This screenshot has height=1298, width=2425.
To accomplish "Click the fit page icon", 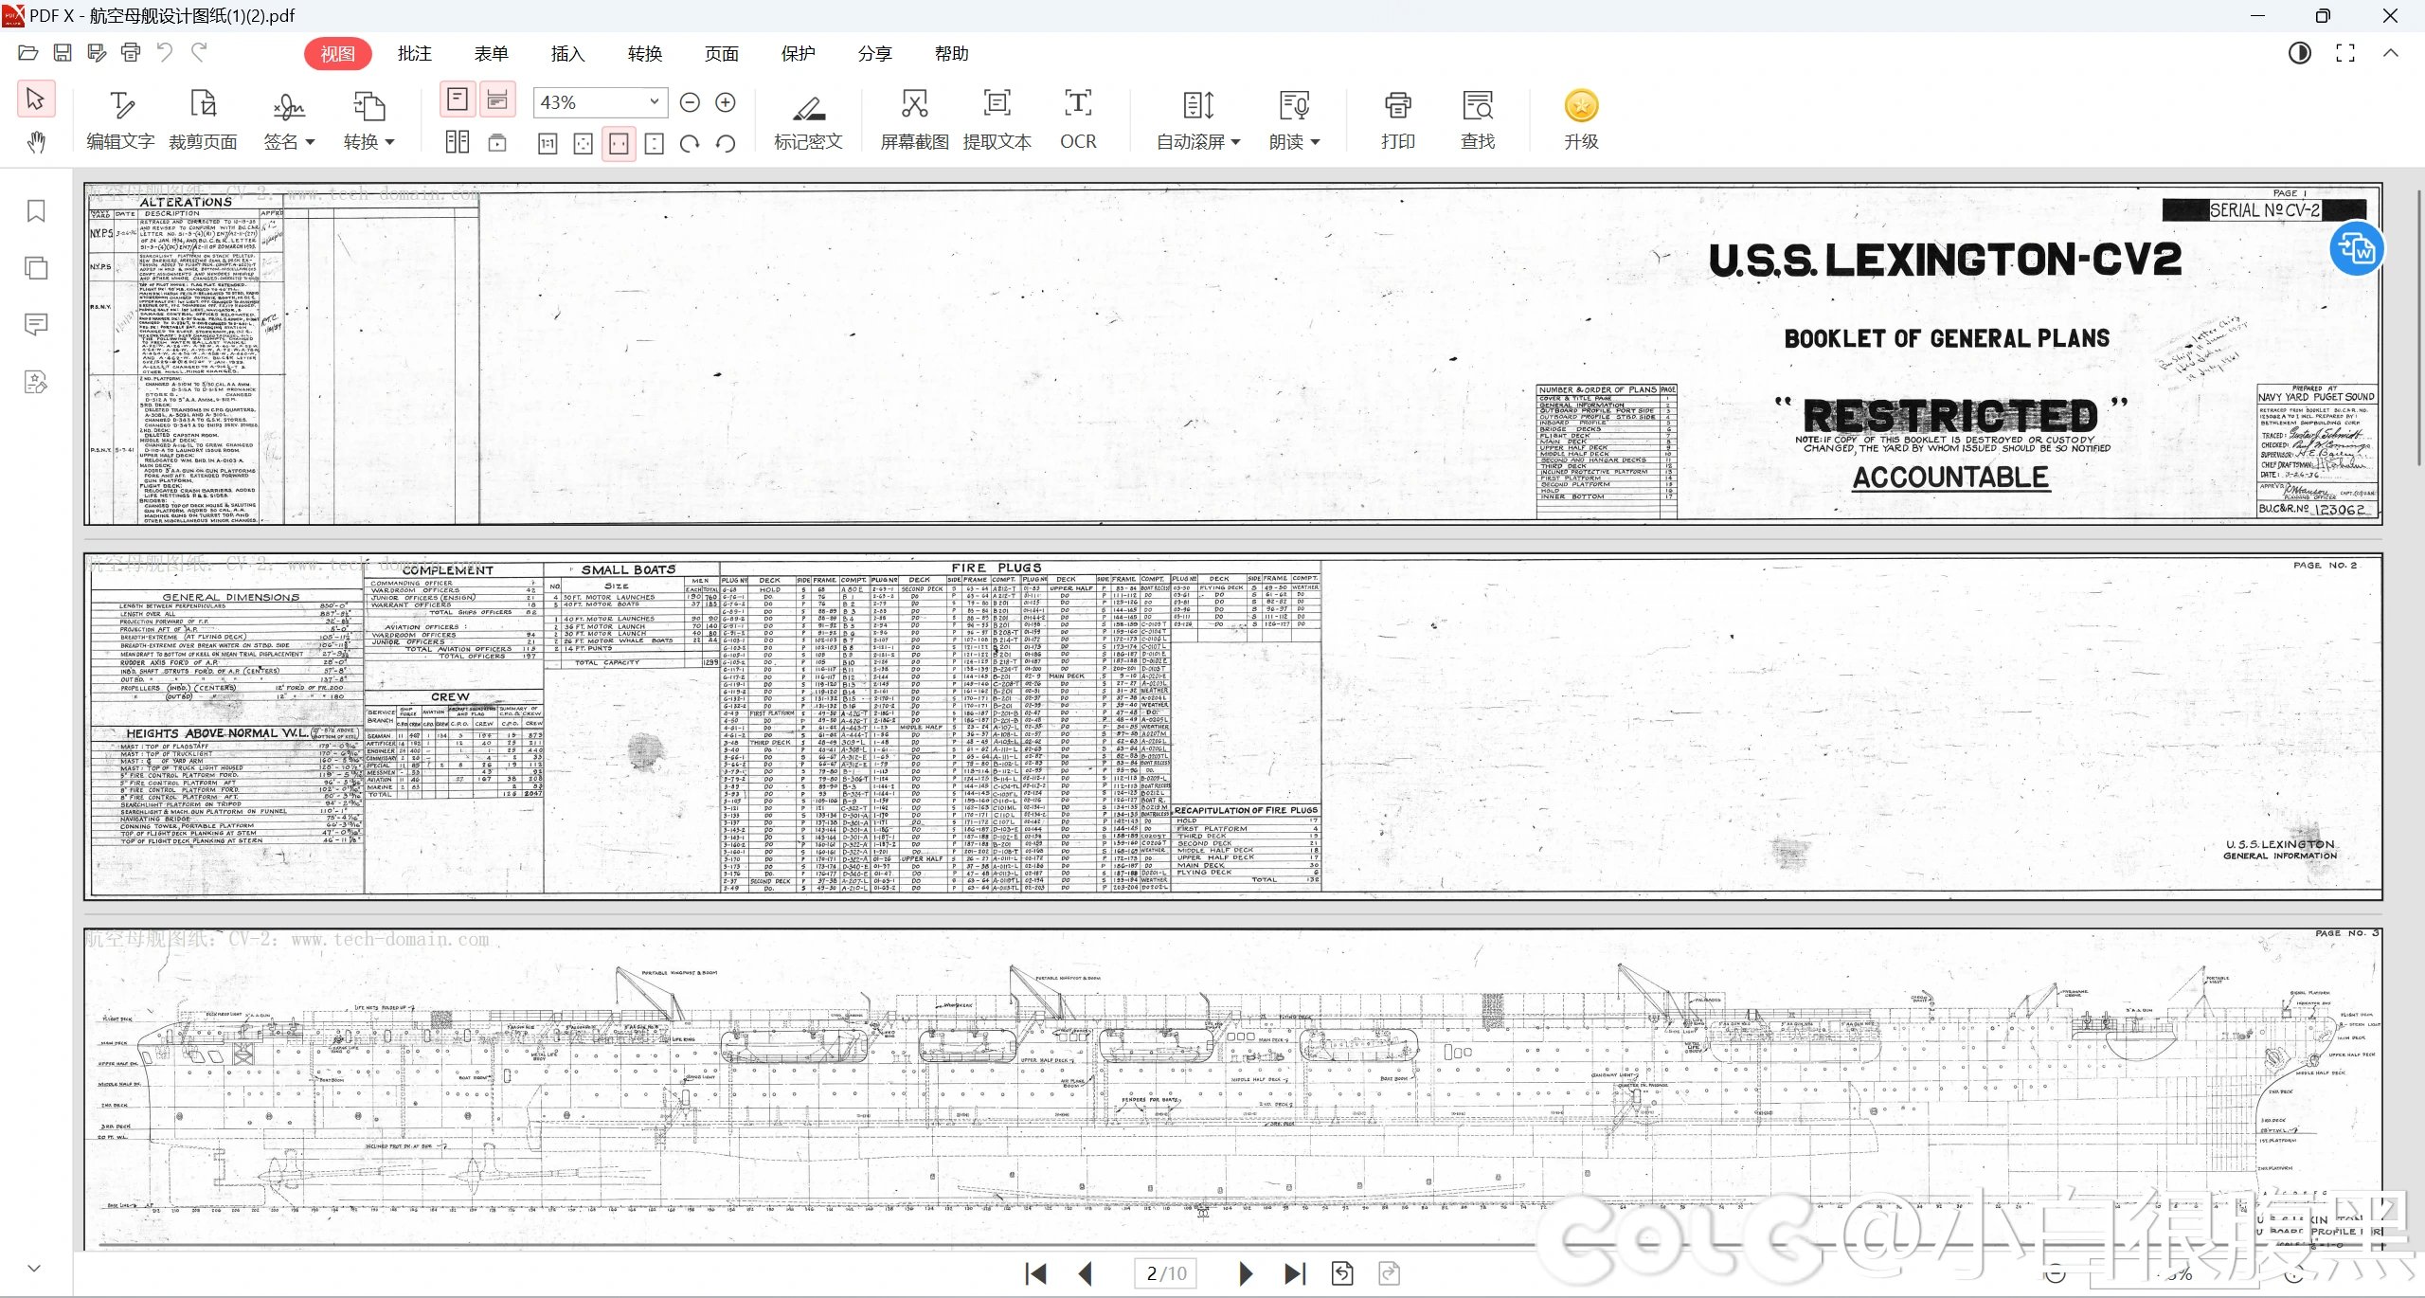I will pyautogui.click(x=584, y=143).
